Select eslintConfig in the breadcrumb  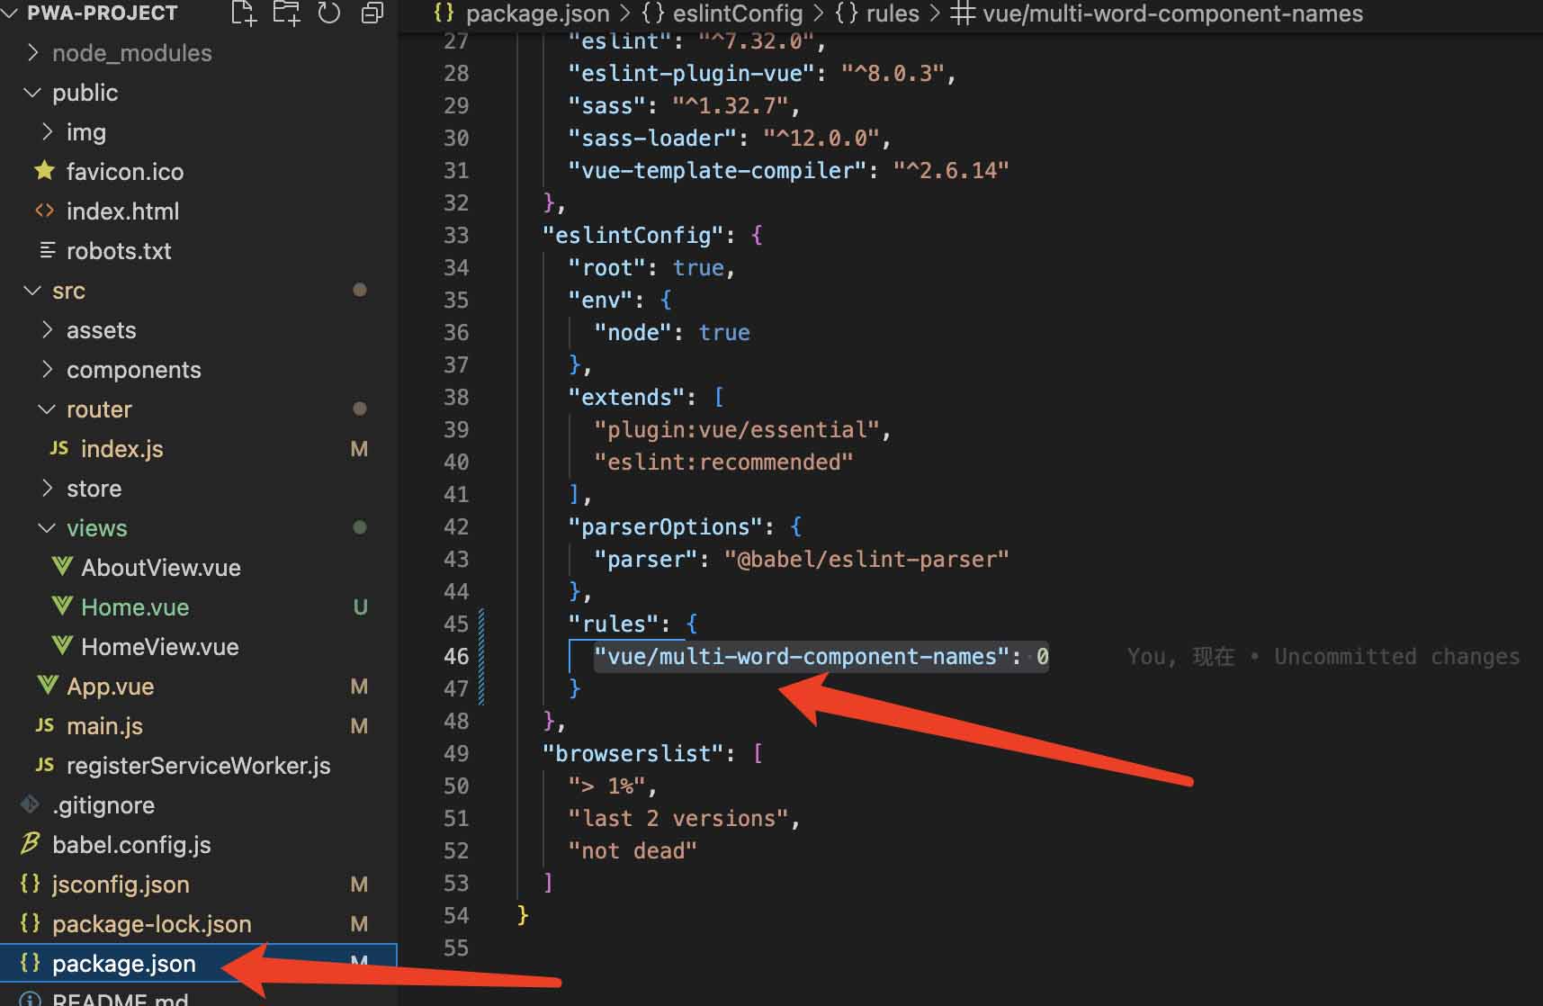click(737, 13)
